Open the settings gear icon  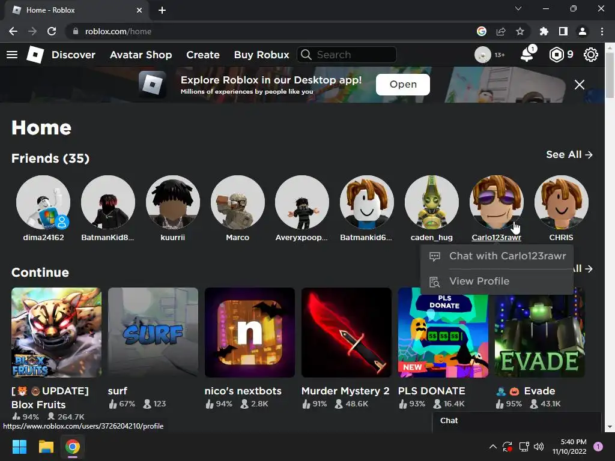tap(591, 55)
